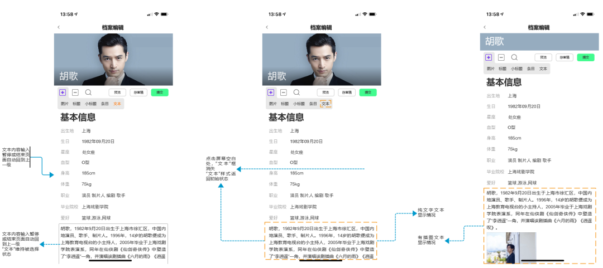Select the 标题 tab in the left mockup
603x268 pixels.
[76, 104]
